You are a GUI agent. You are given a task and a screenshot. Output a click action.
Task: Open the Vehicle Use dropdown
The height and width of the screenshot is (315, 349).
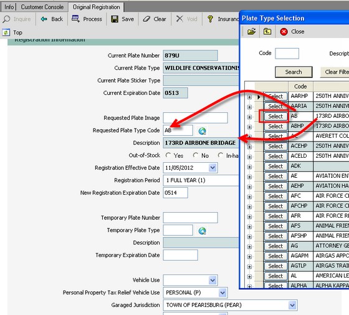pos(213,280)
